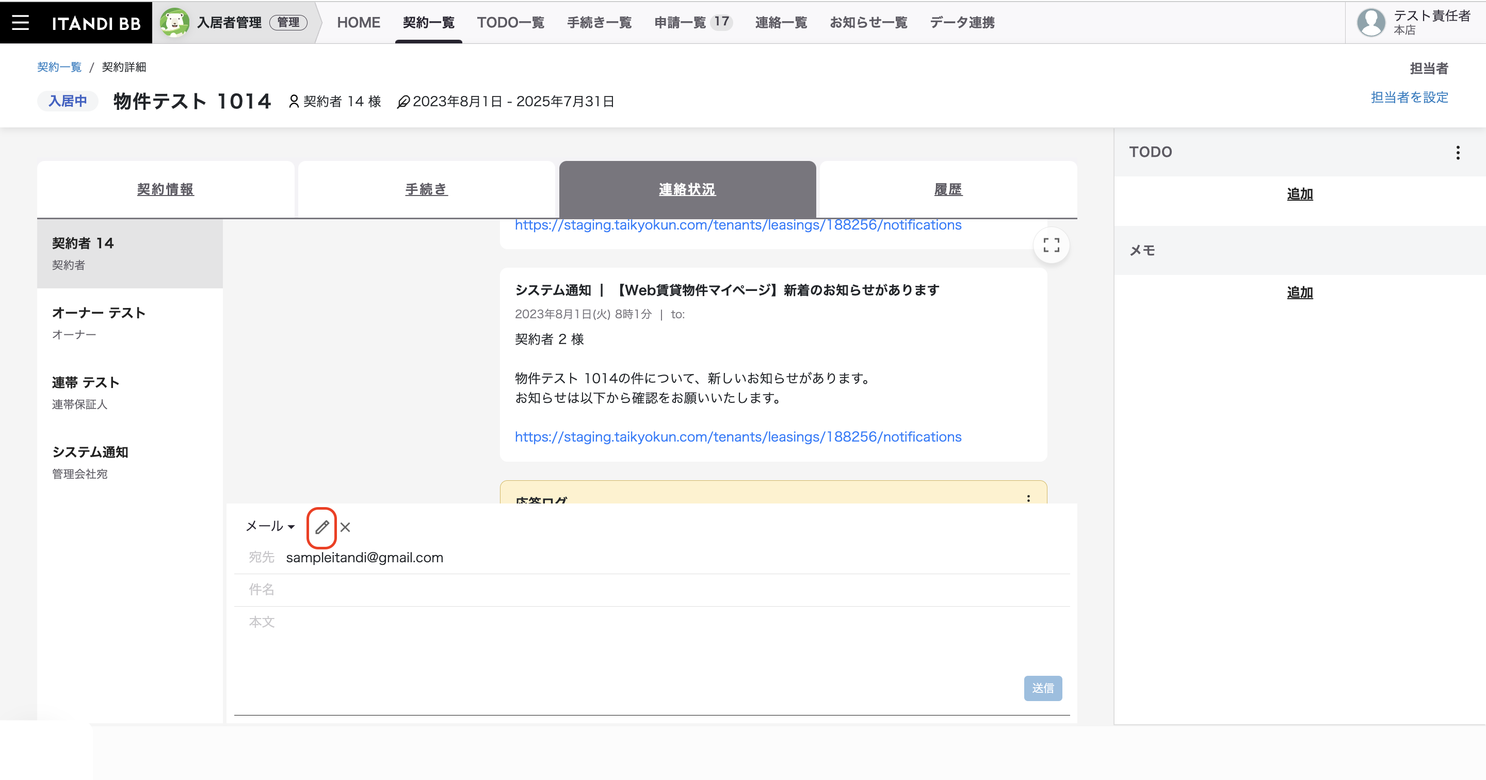This screenshot has height=780, width=1486.
Task: Switch to the 契約情報 tab
Action: coord(166,189)
